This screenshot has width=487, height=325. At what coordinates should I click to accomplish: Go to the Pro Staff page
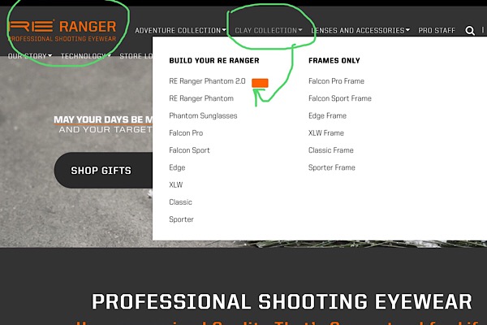coord(437,31)
